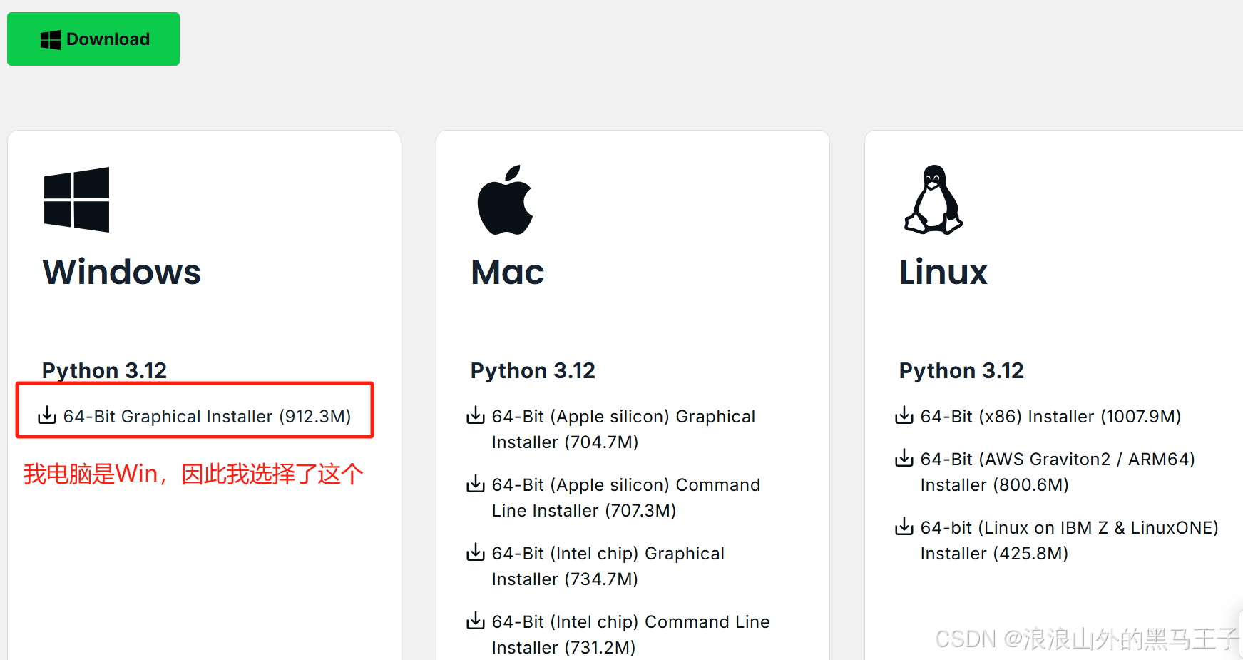Click download icon beside AWS Graviton2 Installer
This screenshot has width=1243, height=660.
(x=904, y=458)
